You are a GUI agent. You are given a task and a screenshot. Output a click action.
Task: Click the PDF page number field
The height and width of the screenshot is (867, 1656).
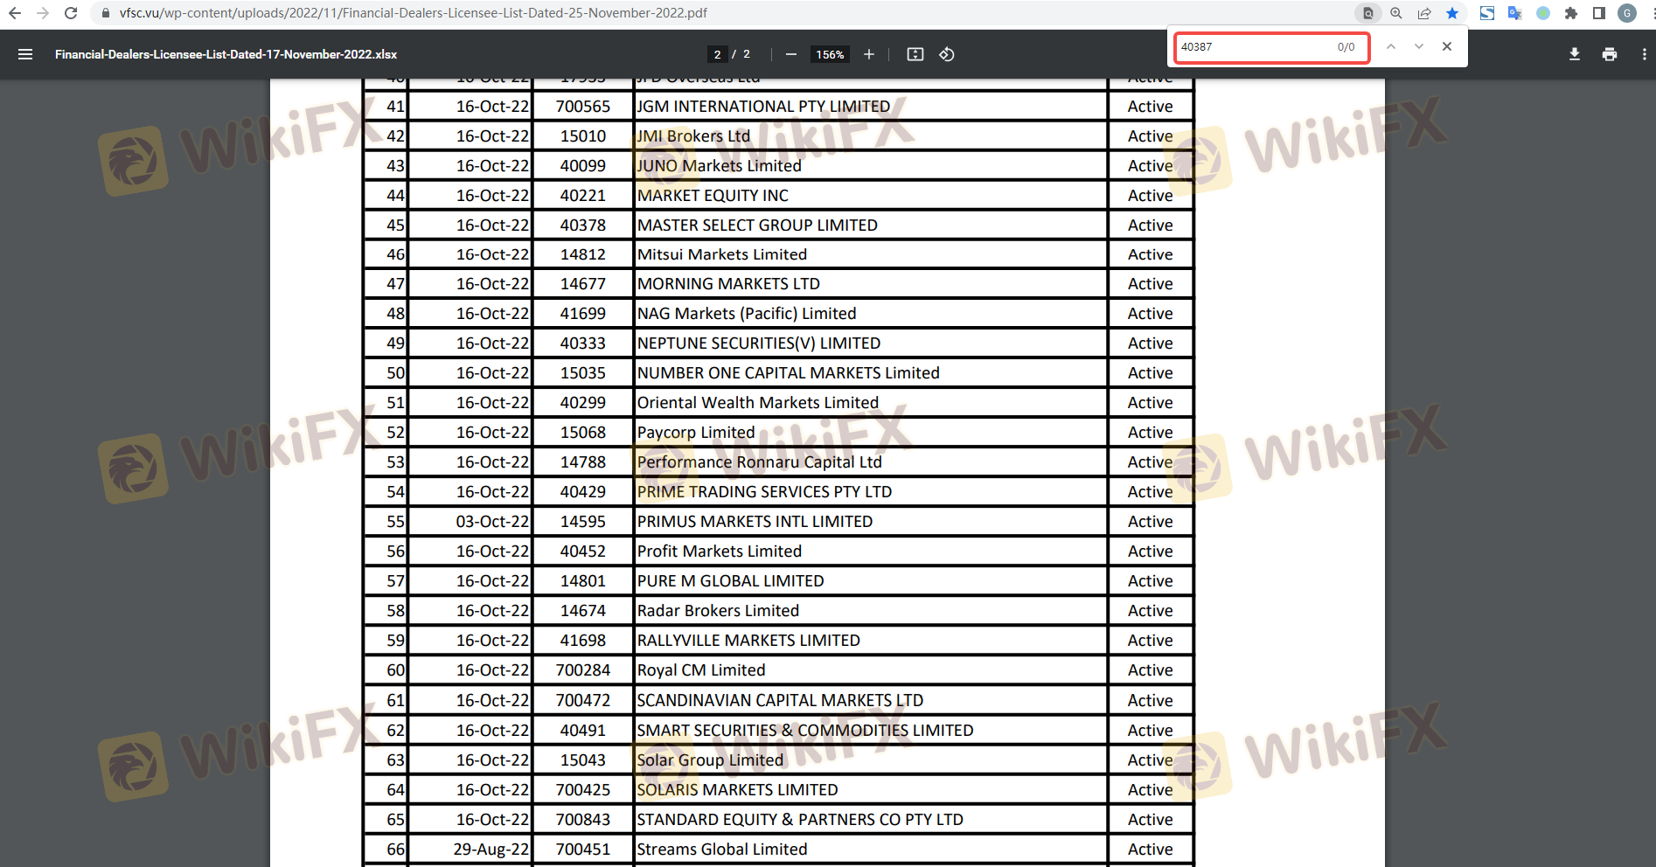pyautogui.click(x=718, y=54)
